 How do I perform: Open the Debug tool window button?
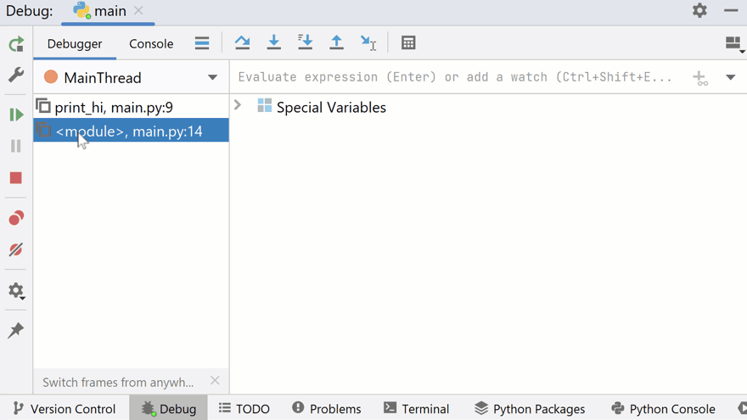169,409
